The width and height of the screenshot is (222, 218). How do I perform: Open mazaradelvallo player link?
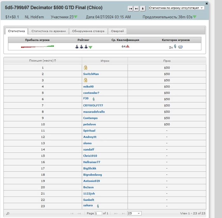click(94, 112)
